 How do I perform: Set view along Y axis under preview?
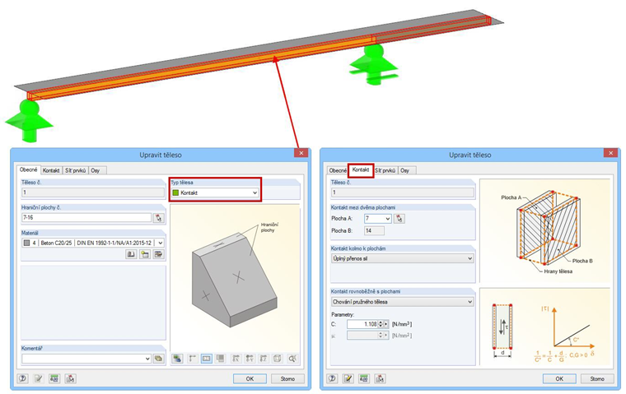250,359
